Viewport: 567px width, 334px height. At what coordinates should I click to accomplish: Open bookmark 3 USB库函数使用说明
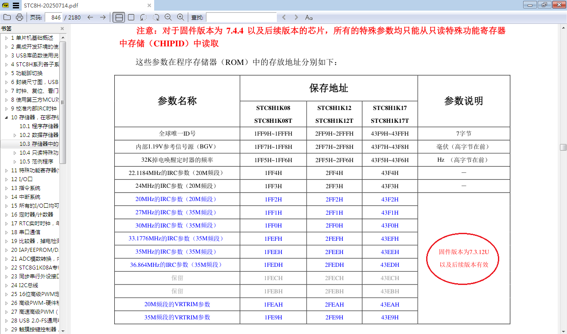tap(35, 56)
